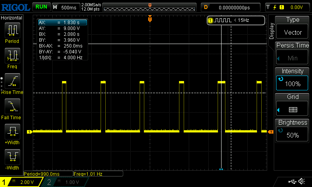312x187 pixels.
Task: Click the grid pattern icon
Action: pyautogui.click(x=293, y=109)
